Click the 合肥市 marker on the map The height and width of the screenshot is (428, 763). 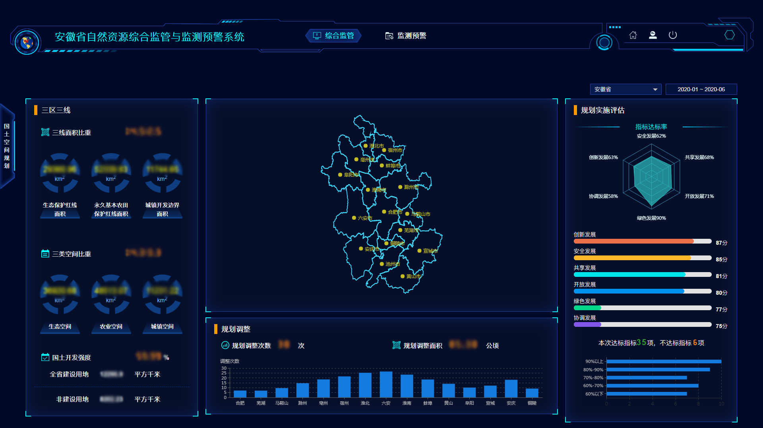[x=384, y=213]
